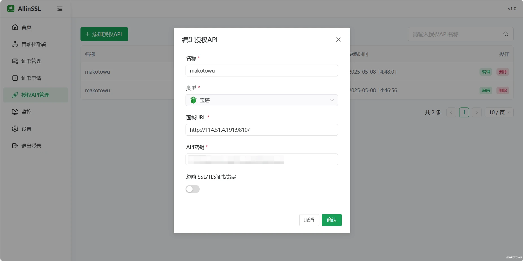Click the 编辑授权API dialog title
The image size is (523, 261).
click(200, 40)
